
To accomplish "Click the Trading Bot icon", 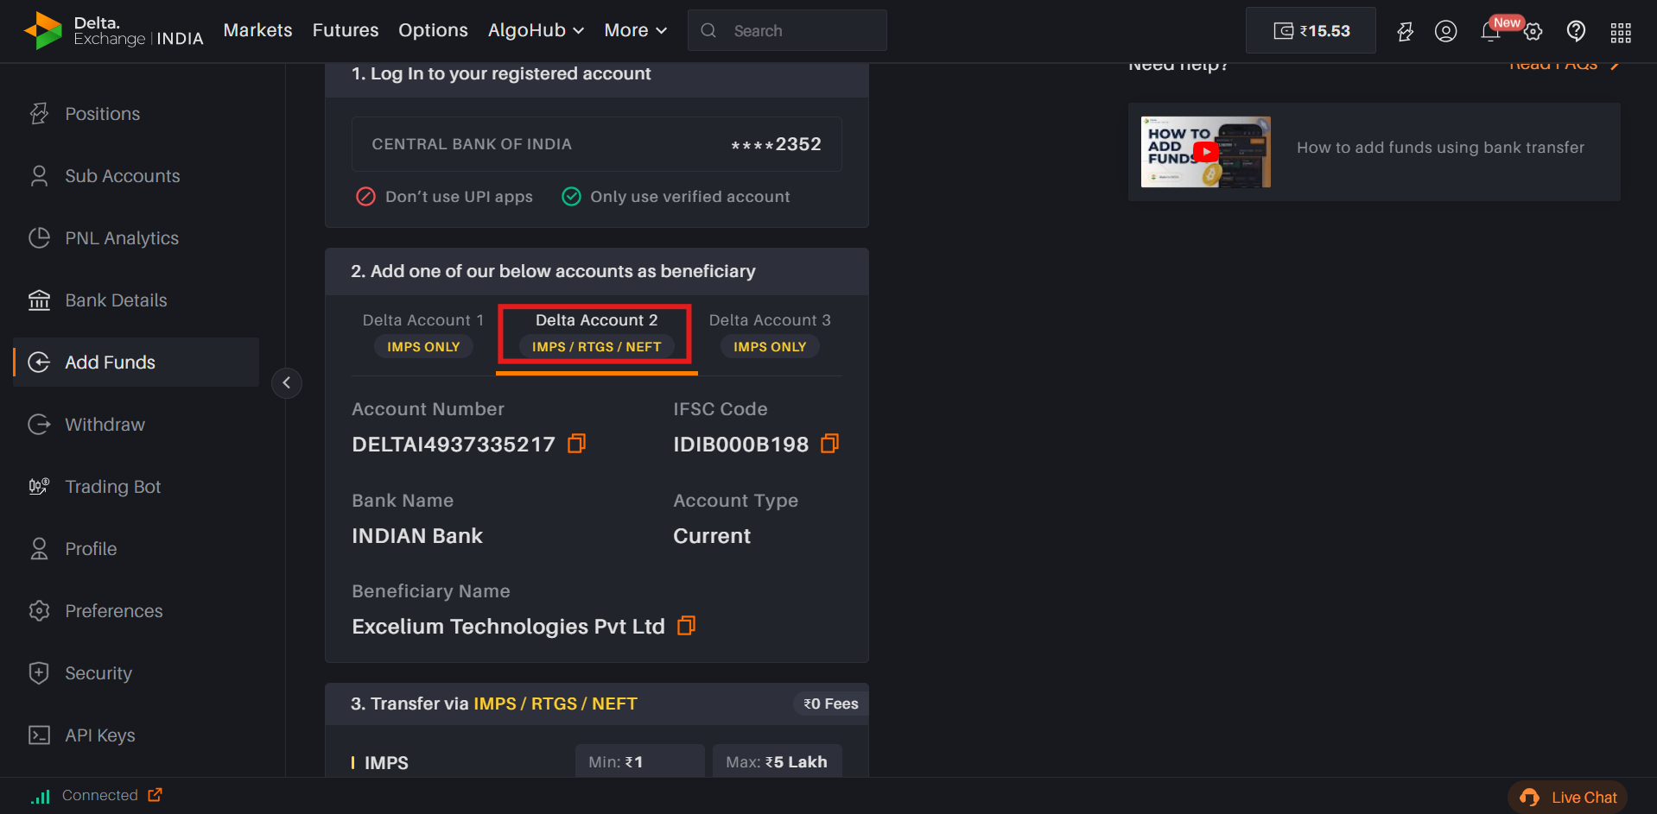I will [x=39, y=487].
